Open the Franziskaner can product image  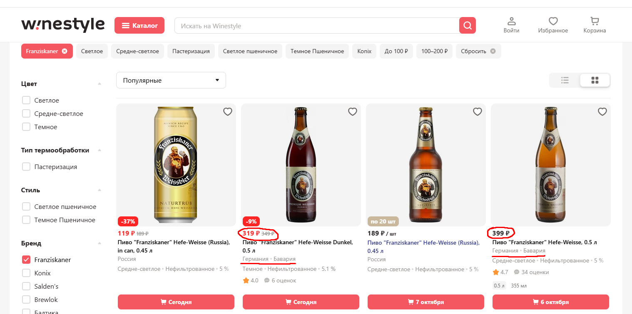176,165
